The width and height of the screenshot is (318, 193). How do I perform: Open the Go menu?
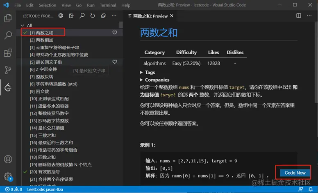(x=79, y=5)
